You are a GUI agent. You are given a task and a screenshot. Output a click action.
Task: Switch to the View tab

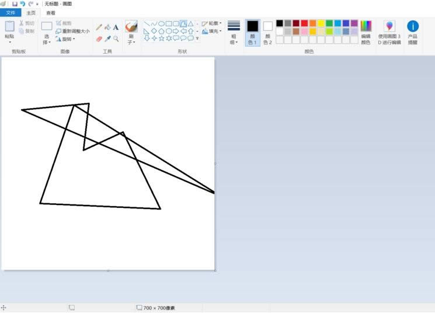pos(51,13)
